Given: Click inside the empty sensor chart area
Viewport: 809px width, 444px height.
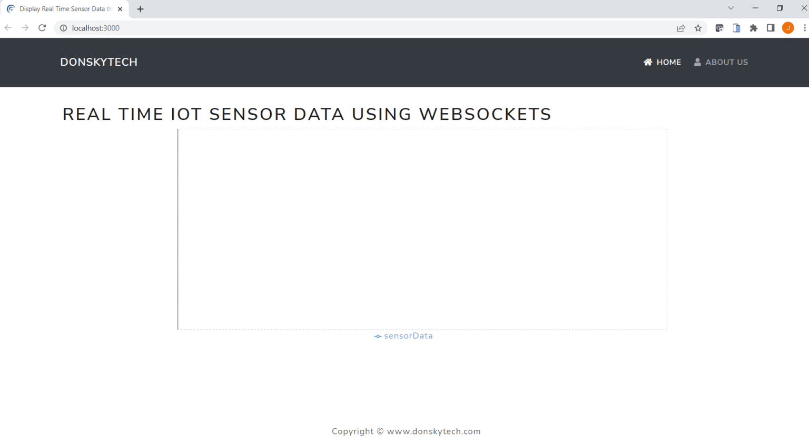Looking at the screenshot, I should 422,229.
